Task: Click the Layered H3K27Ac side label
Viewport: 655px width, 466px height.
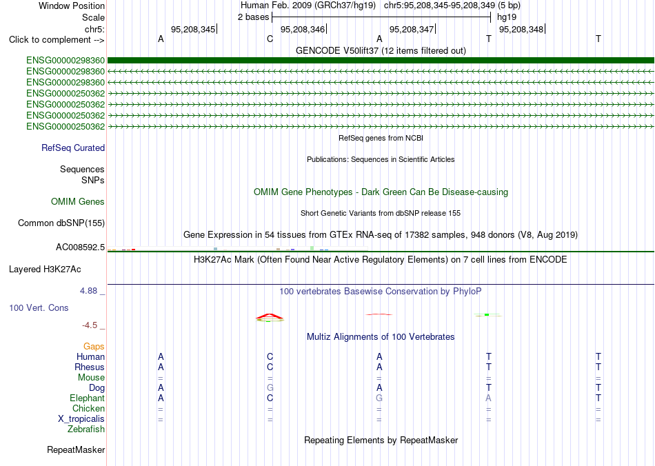Action: pyautogui.click(x=45, y=270)
